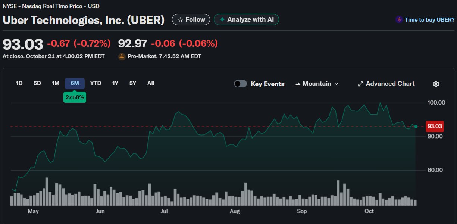
Task: Choose the 1M chart range
Action: pos(56,83)
